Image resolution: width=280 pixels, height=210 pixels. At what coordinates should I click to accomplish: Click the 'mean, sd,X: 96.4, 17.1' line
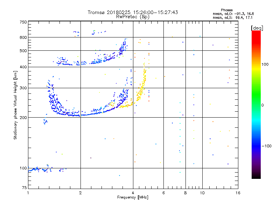[x=232, y=18]
